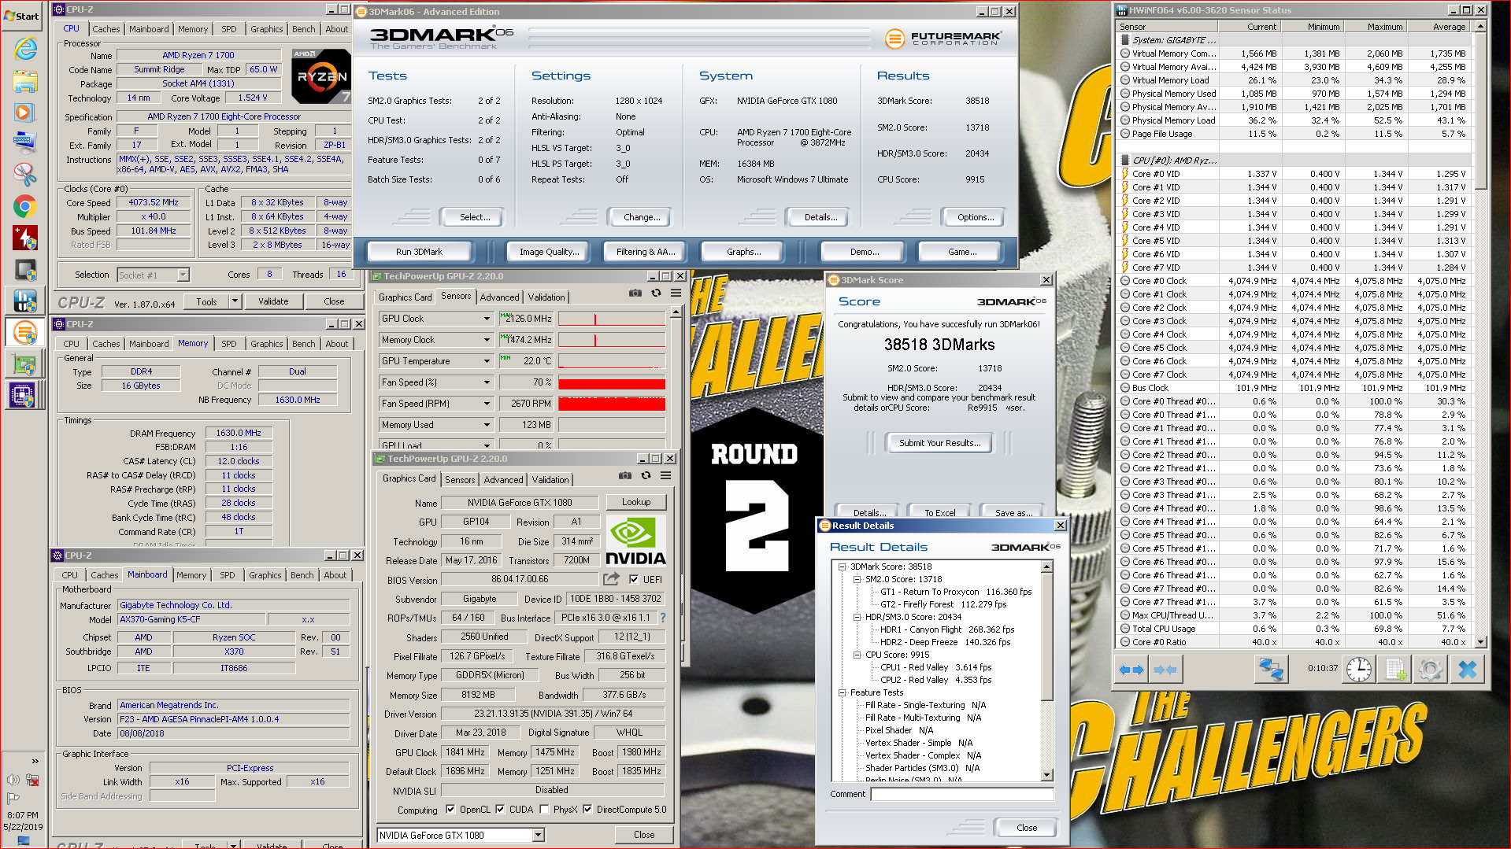The height and width of the screenshot is (849, 1511).
Task: Open Fan Speed (%) sensor dropdown
Action: pos(487,382)
